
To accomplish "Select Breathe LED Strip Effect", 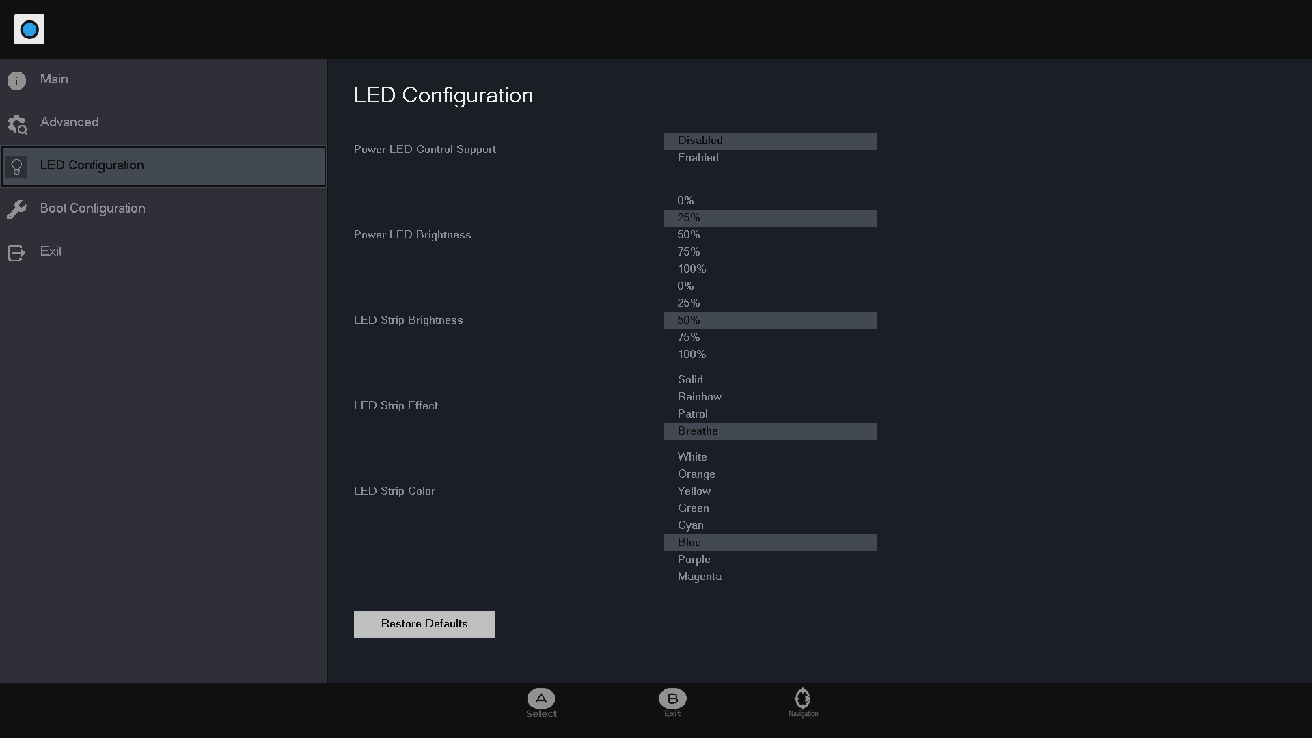I will coord(770,431).
